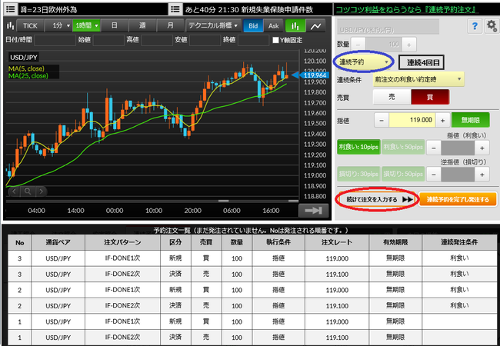Select 損切り: 50pips preset
Image resolution: width=500 pixels, height=346 pixels.
(x=403, y=174)
